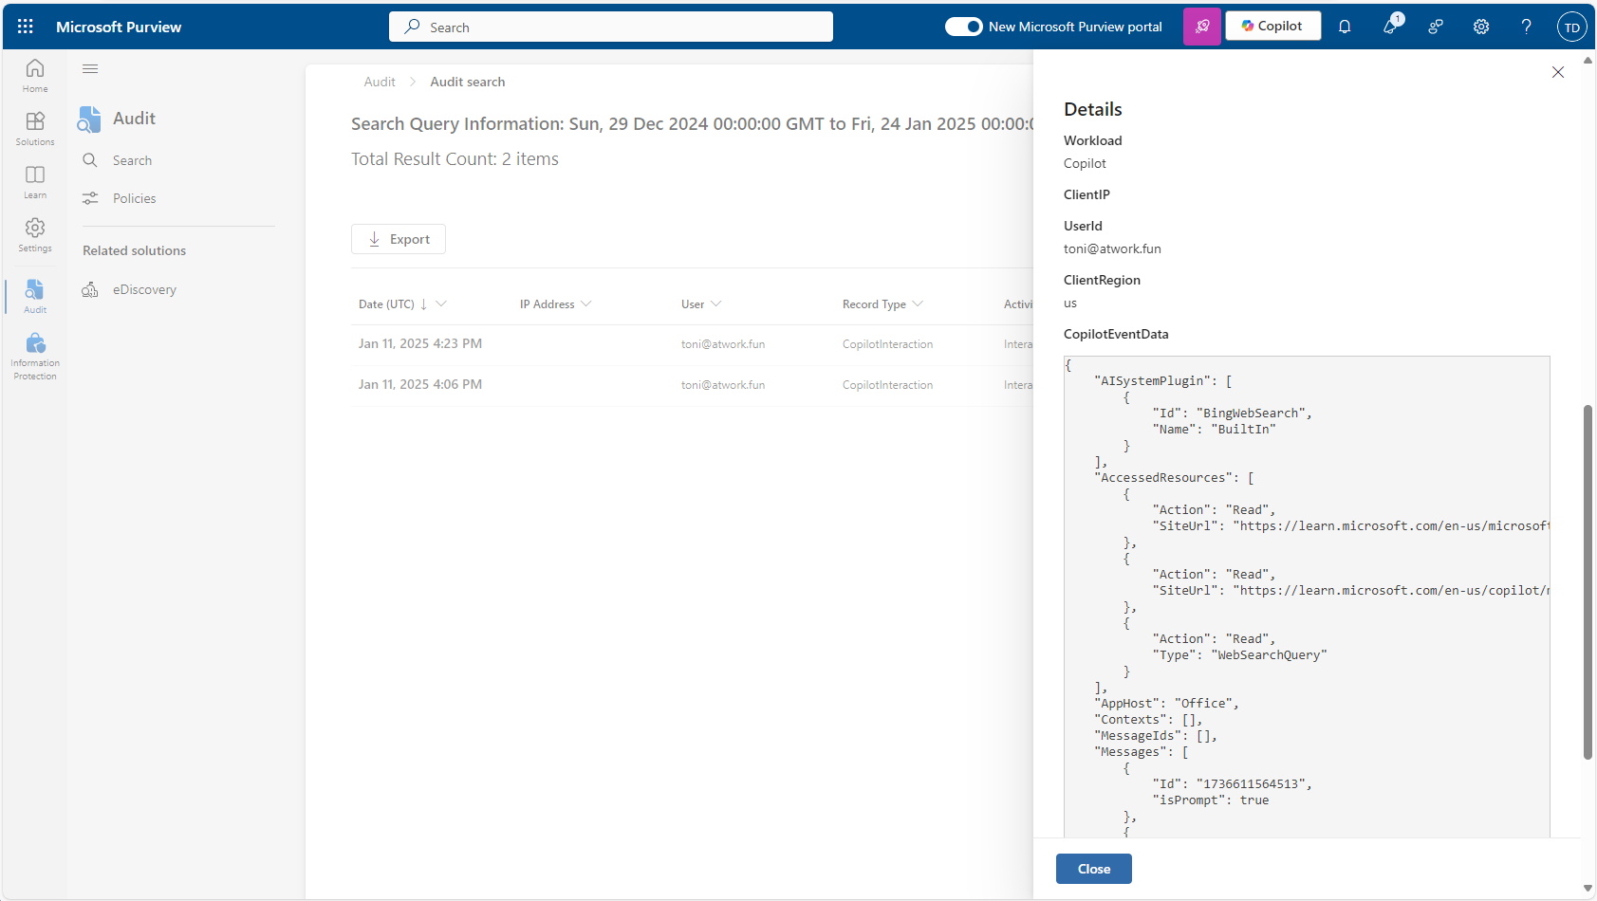The width and height of the screenshot is (1597, 901).
Task: Open the Record Type column dropdown
Action: point(918,303)
